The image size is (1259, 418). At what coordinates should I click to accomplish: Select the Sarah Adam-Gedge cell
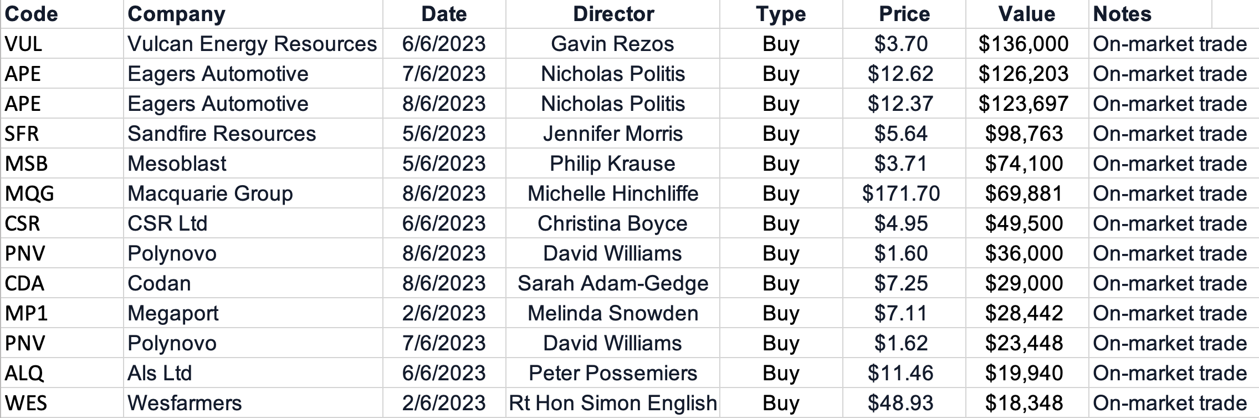pos(612,284)
